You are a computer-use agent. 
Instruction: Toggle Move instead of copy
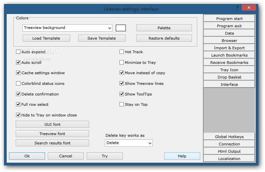[x=121, y=73]
